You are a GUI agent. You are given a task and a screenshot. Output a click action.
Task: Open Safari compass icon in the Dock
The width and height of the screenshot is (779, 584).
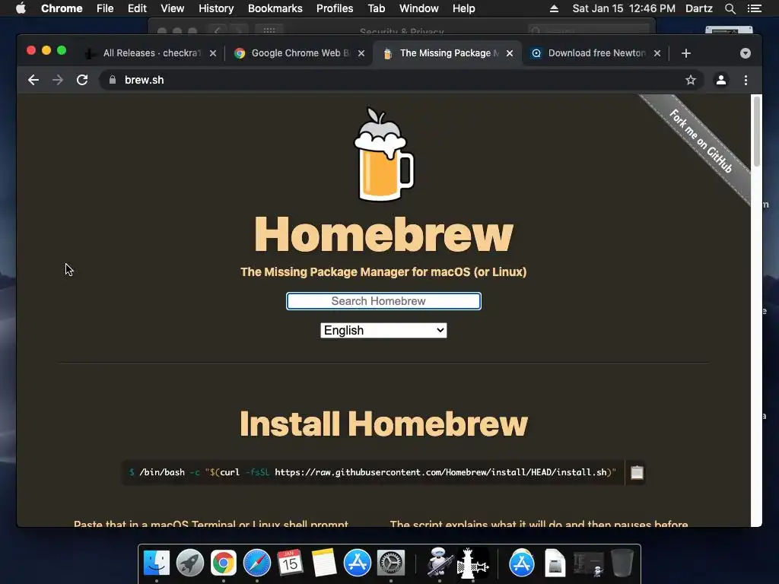(257, 563)
